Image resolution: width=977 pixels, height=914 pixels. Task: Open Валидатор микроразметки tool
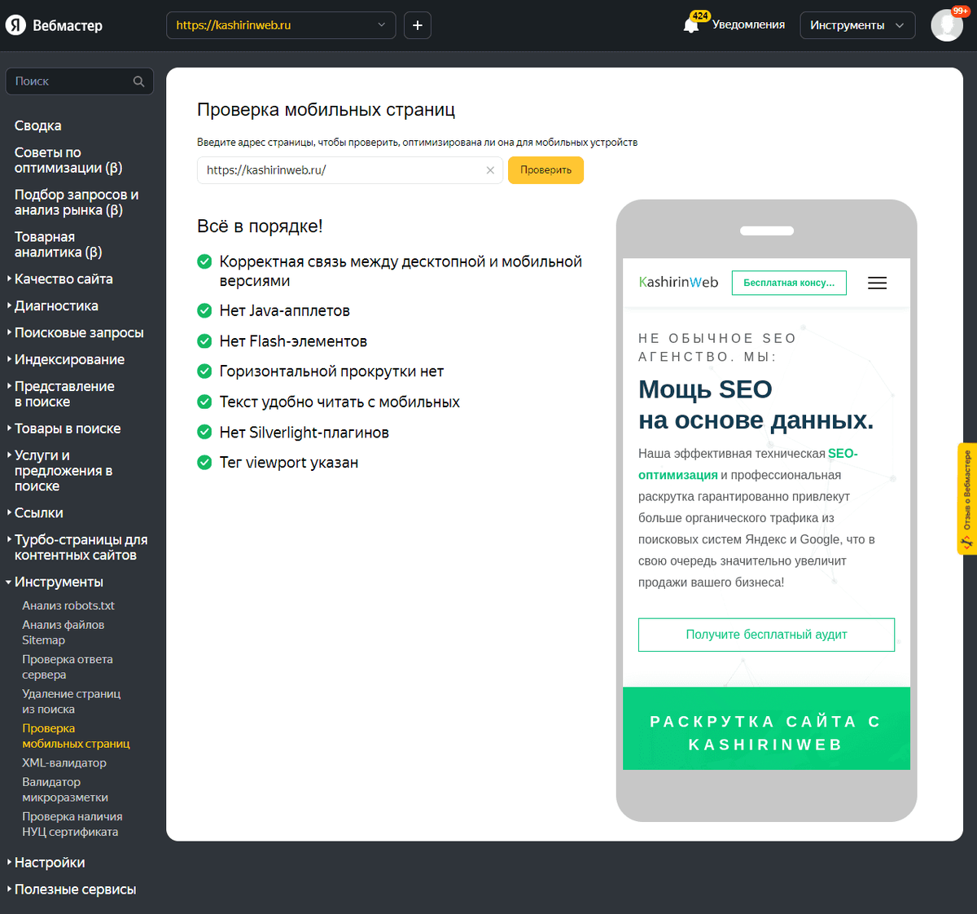click(65, 789)
